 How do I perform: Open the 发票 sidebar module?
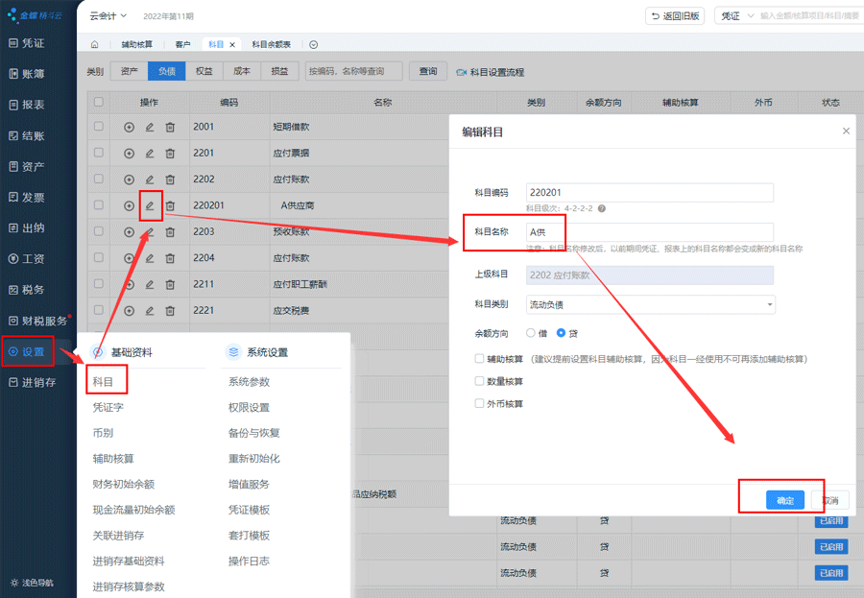click(27, 198)
